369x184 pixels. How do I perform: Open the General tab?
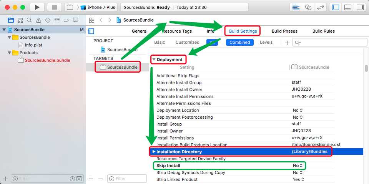click(140, 31)
